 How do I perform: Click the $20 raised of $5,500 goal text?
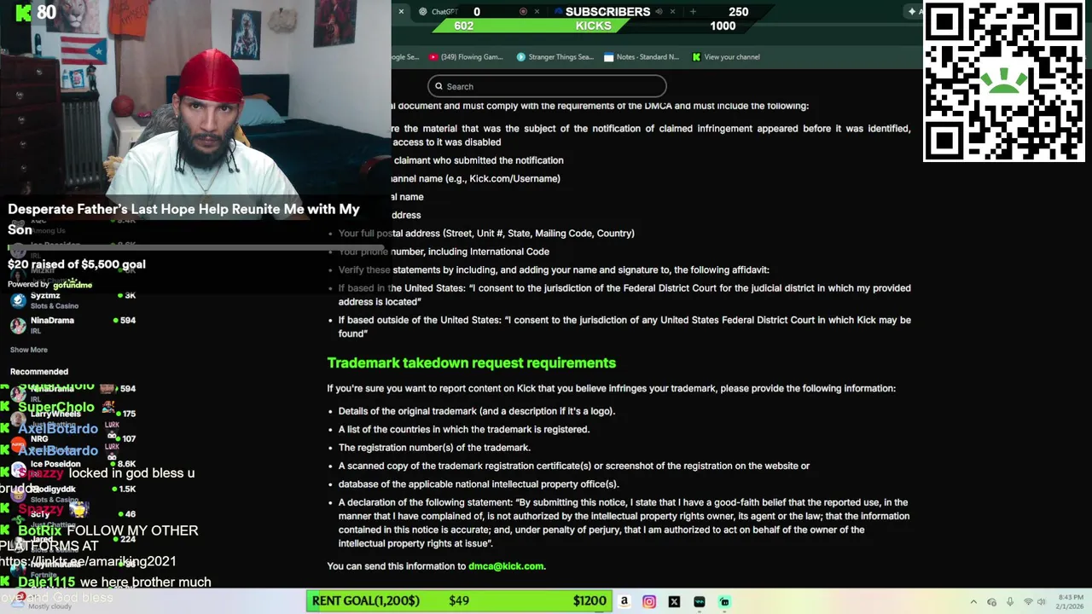point(77,264)
